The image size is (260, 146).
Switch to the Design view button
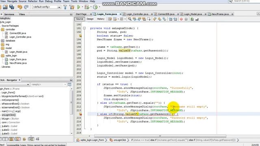click(x=90, y=19)
